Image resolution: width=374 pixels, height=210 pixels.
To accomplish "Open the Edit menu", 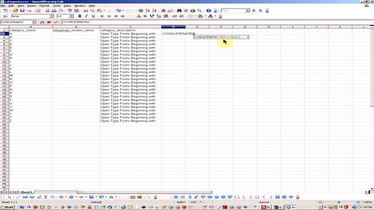I will [x=11, y=6].
